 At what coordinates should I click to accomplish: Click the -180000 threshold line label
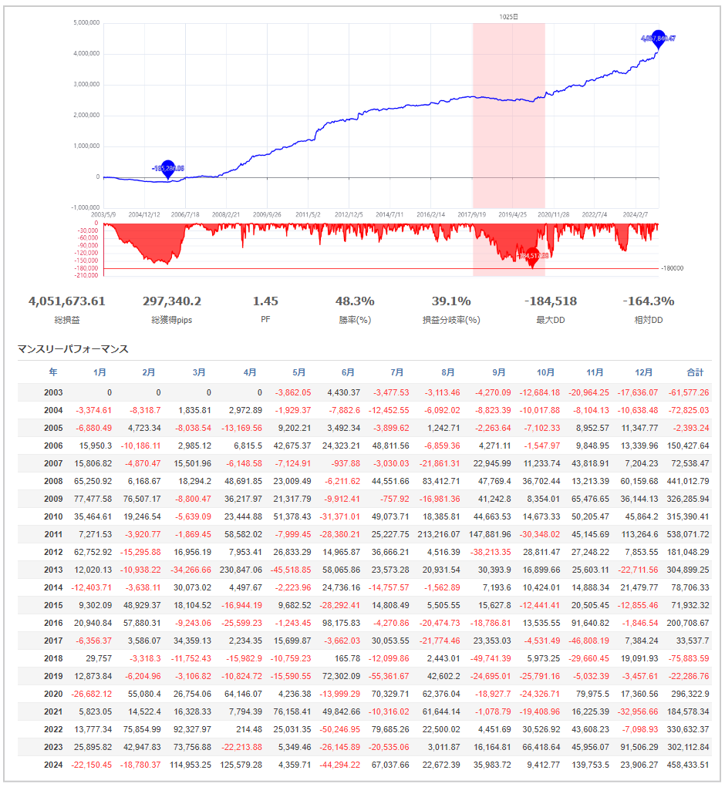(673, 269)
